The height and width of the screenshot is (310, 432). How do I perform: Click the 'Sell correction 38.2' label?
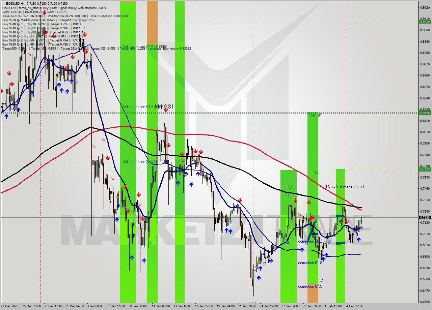145,162
